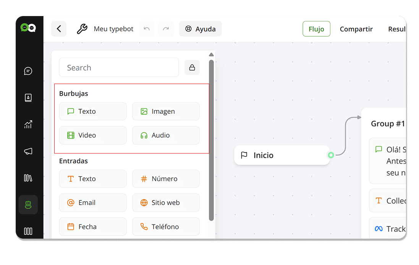Select the Email input block
Image resolution: width=419 pixels, height=265 pixels.
93,203
